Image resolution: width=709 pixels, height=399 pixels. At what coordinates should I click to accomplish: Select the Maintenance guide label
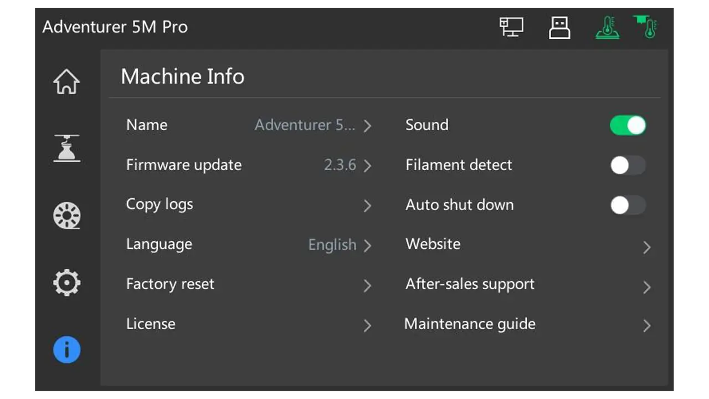tap(470, 324)
